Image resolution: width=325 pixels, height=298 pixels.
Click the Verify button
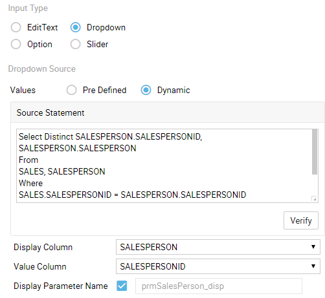pos(301,220)
